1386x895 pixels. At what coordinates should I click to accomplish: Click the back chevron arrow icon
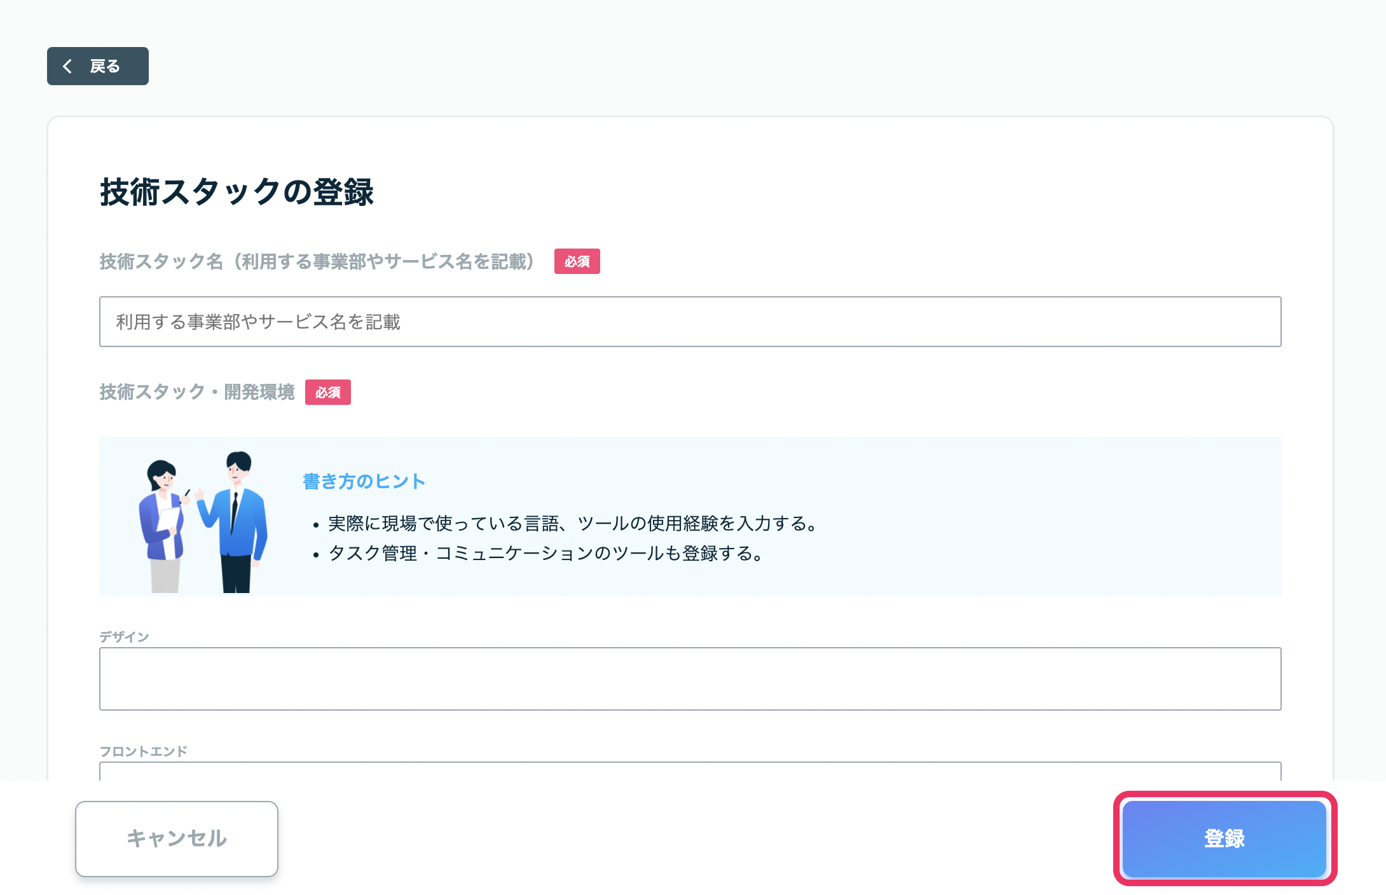click(67, 66)
